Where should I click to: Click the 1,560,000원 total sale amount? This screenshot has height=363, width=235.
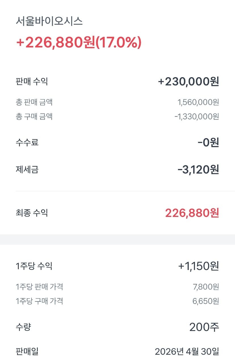198,102
